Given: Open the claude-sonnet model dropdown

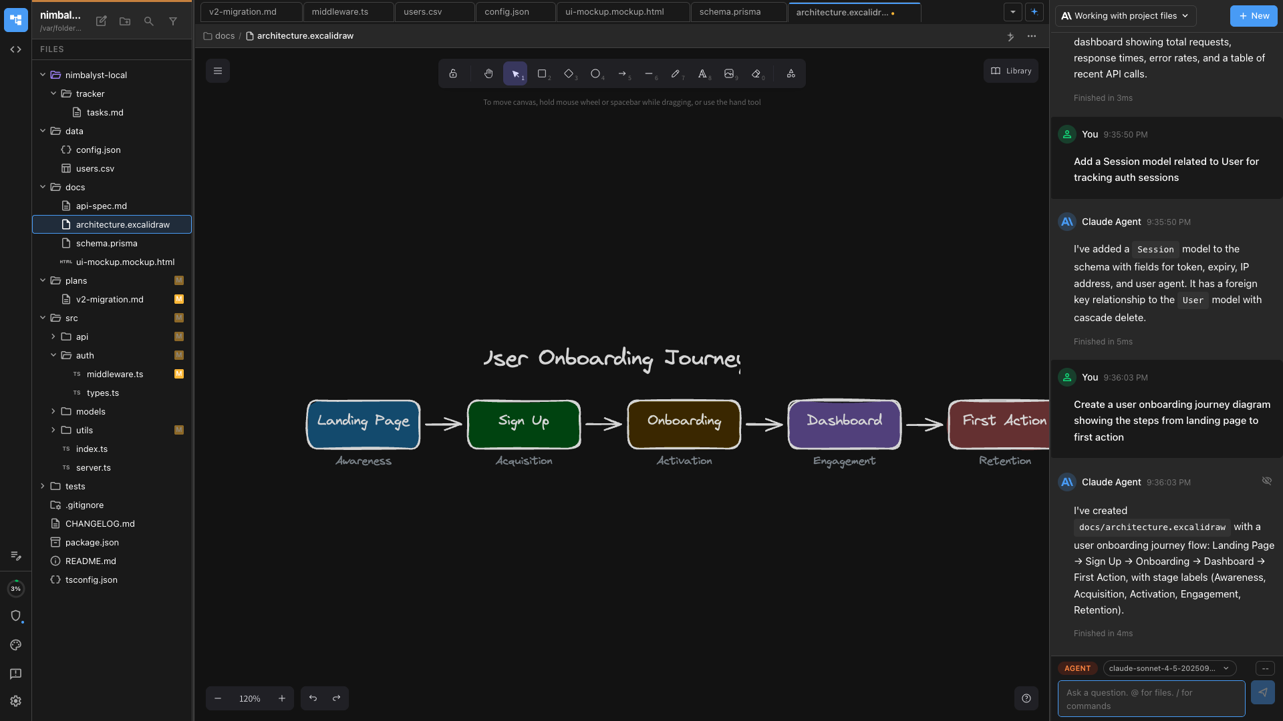Looking at the screenshot, I should [x=1169, y=668].
